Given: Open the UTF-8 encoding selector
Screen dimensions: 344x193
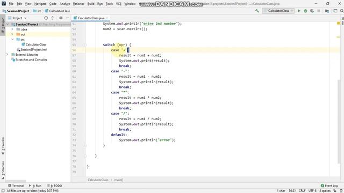Looking at the screenshot, I should [x=312, y=191].
